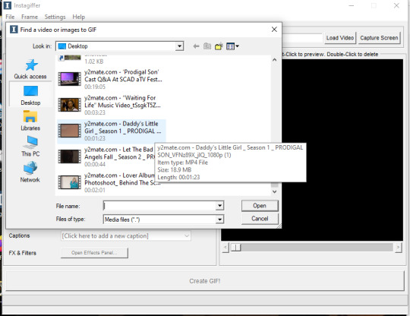Viewport: 410px width, 316px height.
Task: Click the "Waiting For Life" Music Video file name text
Action: point(122,102)
